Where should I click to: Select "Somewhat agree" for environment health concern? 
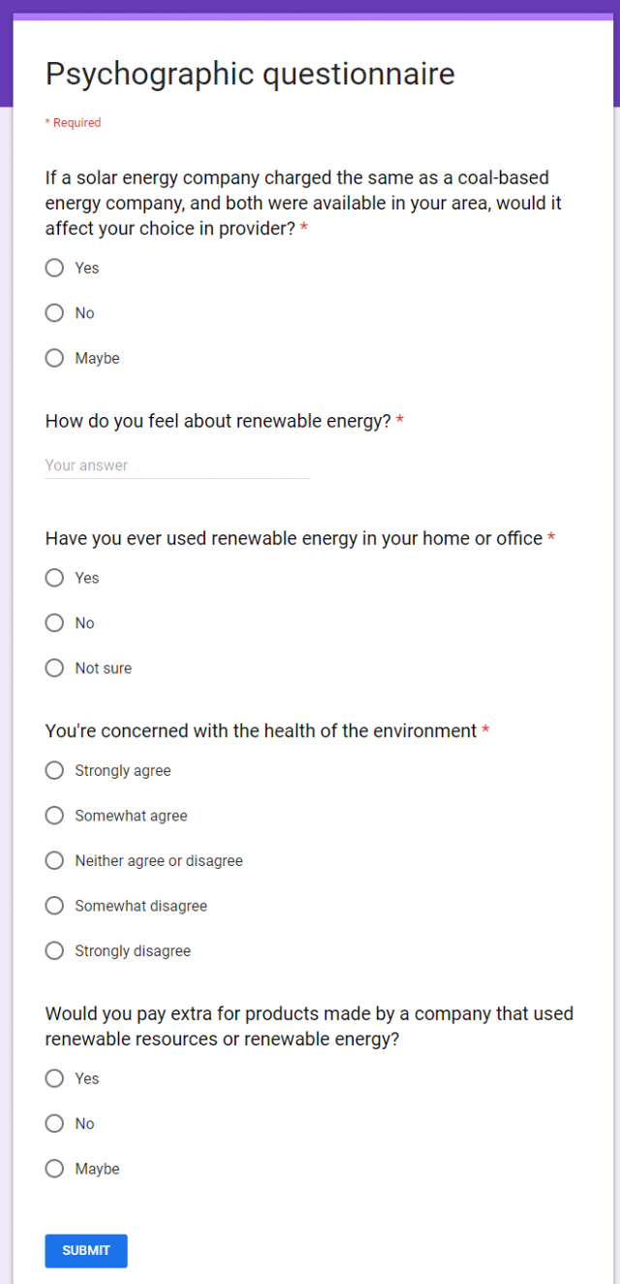[x=54, y=815]
